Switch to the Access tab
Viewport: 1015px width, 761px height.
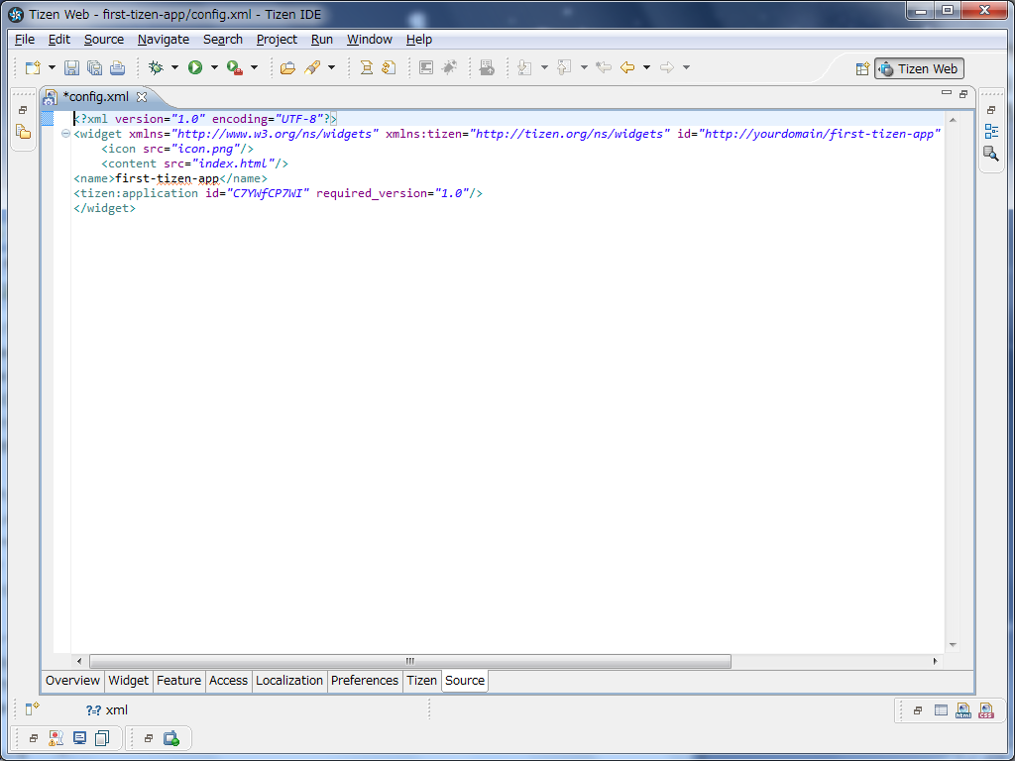point(228,681)
